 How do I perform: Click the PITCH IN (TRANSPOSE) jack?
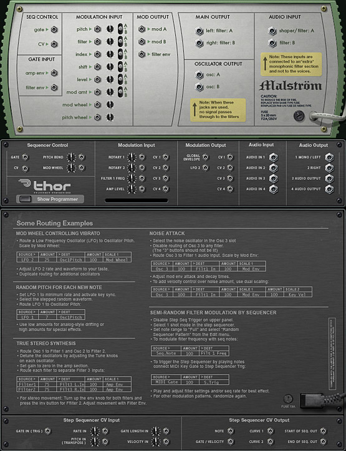click(105, 442)
